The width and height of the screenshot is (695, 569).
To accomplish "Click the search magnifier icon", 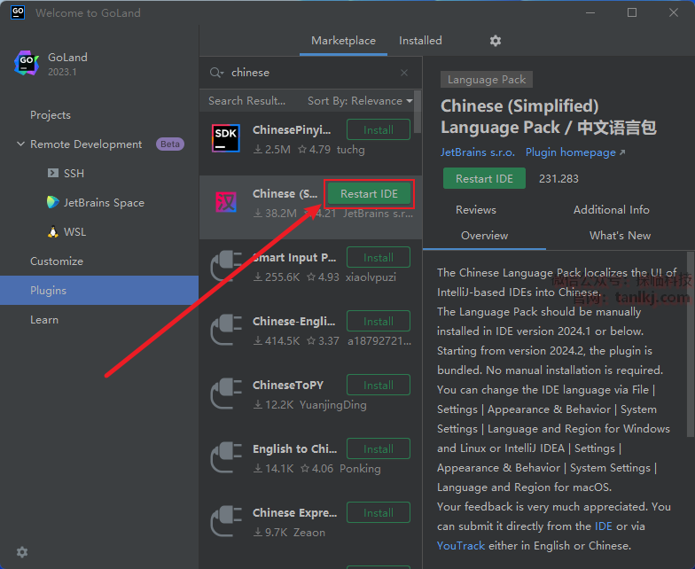I will point(215,73).
